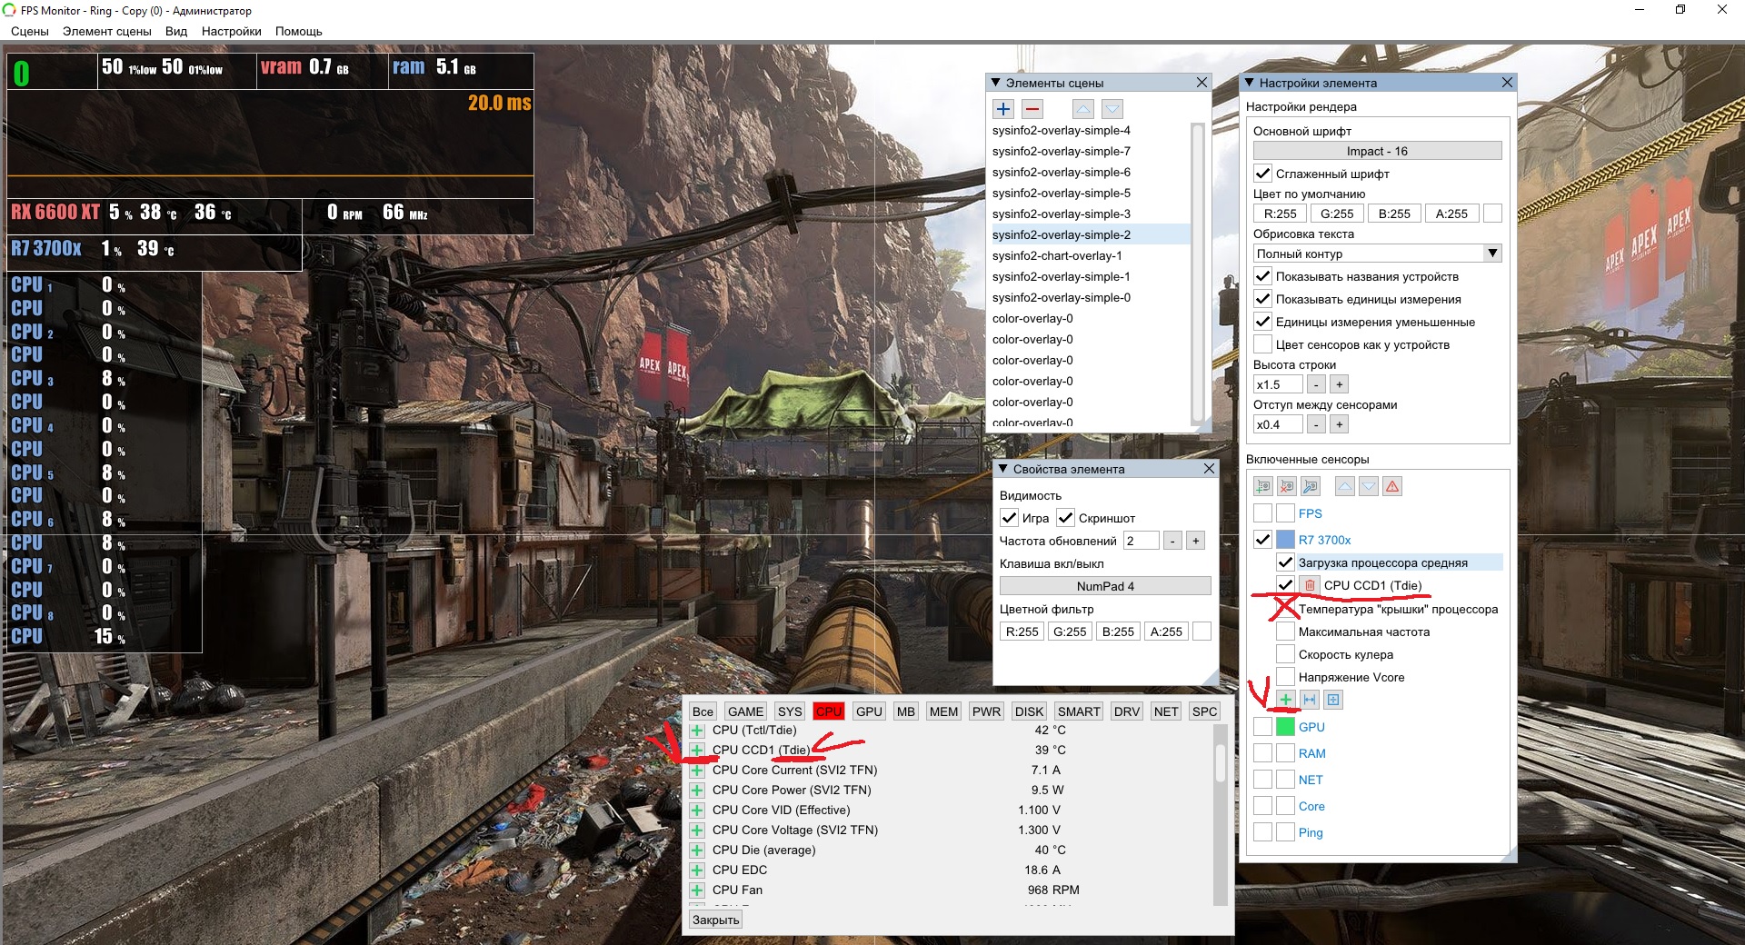The image size is (1745, 945).
Task: Collapse the Свойства элемента panel triangle
Action: tap(1003, 469)
